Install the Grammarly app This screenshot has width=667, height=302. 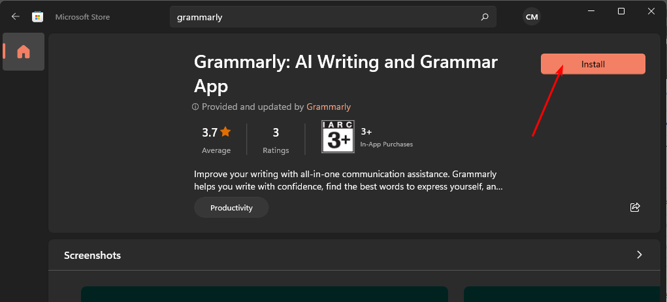click(x=593, y=64)
